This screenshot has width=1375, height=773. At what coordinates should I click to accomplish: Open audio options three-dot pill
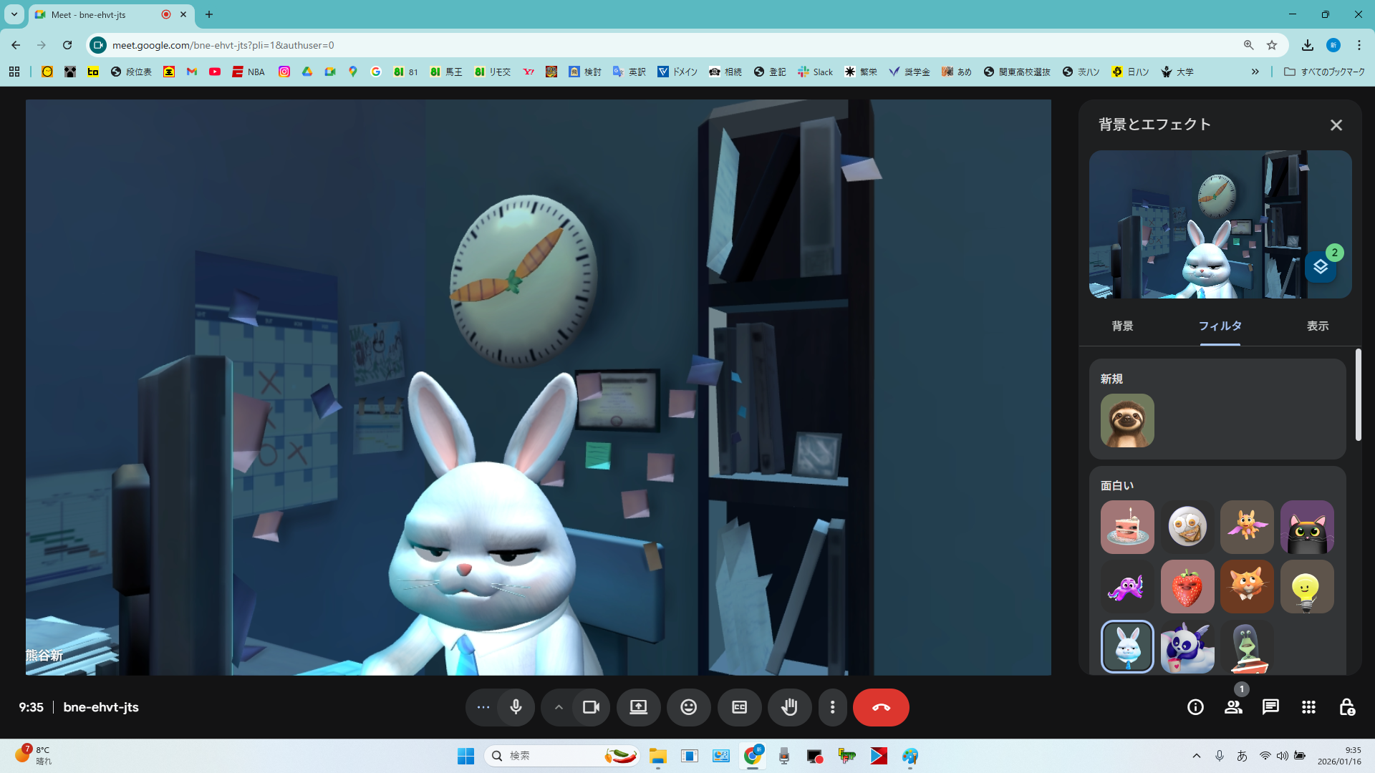coord(483,707)
